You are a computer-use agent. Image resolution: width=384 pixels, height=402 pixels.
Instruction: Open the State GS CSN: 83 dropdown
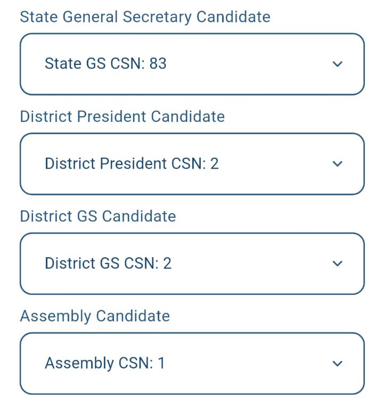point(192,64)
